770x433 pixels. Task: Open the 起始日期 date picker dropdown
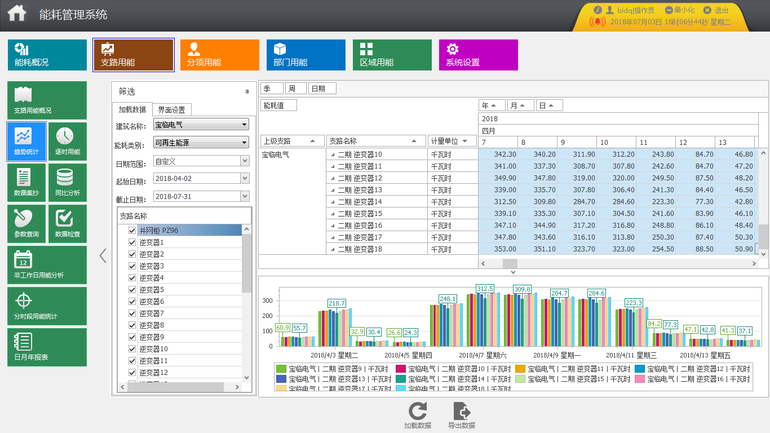(245, 178)
